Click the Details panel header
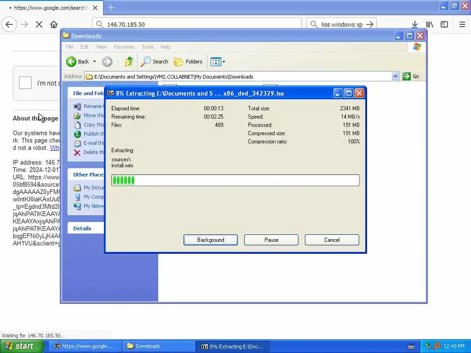The width and height of the screenshot is (471, 353). click(x=86, y=228)
